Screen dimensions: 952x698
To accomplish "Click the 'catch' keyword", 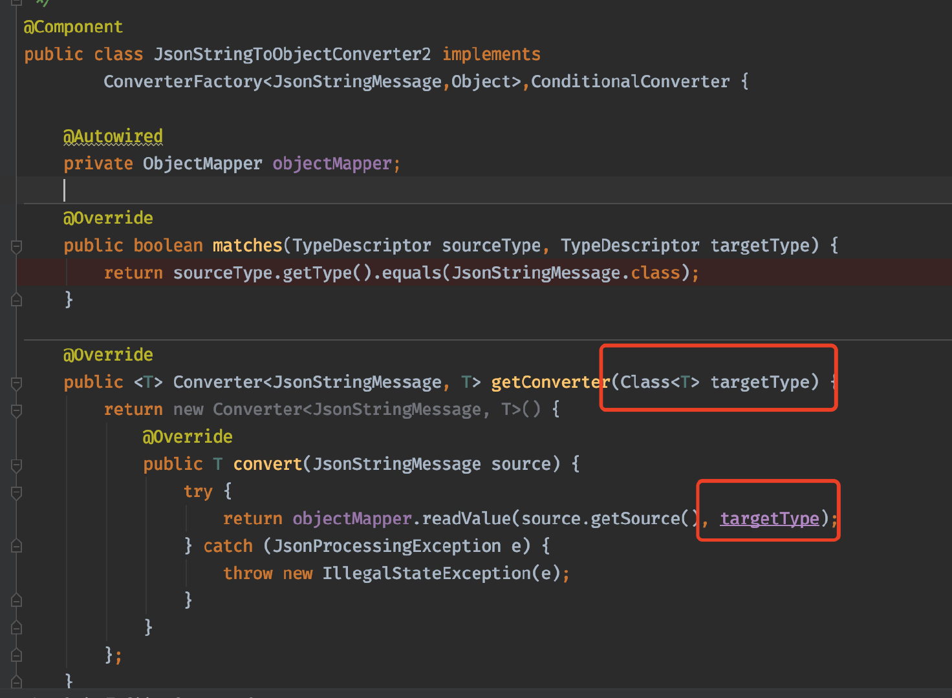I will point(228,546).
